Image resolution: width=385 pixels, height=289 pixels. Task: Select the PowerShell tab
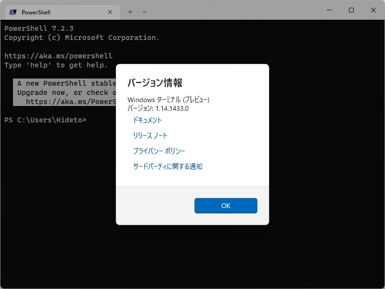[58, 12]
